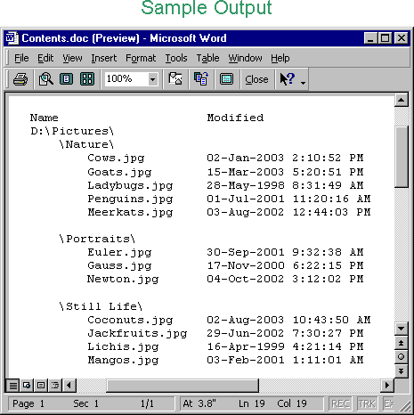Open the Insert menu
The width and height of the screenshot is (414, 415).
pyautogui.click(x=104, y=58)
